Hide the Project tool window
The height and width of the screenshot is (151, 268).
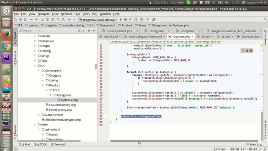94,31
